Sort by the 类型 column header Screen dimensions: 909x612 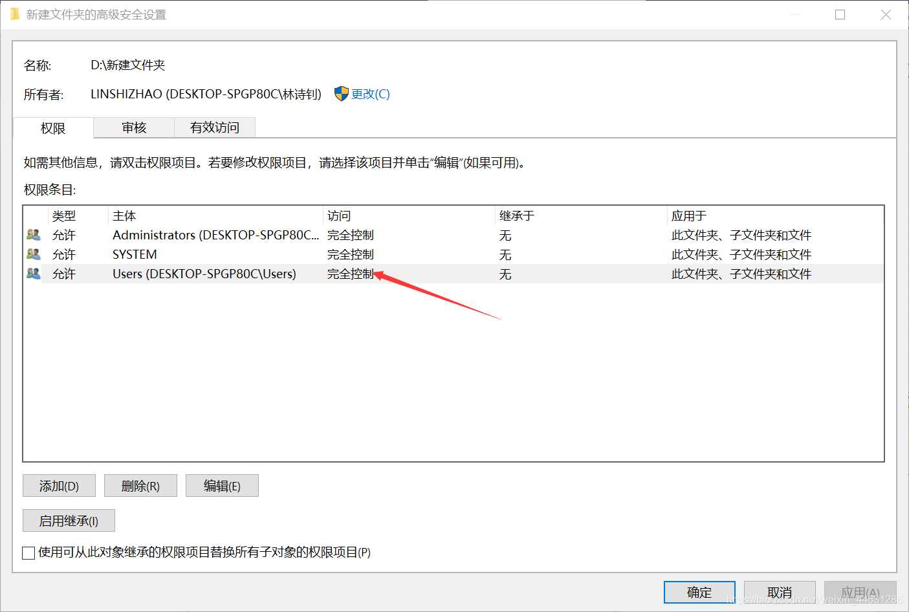(78, 216)
